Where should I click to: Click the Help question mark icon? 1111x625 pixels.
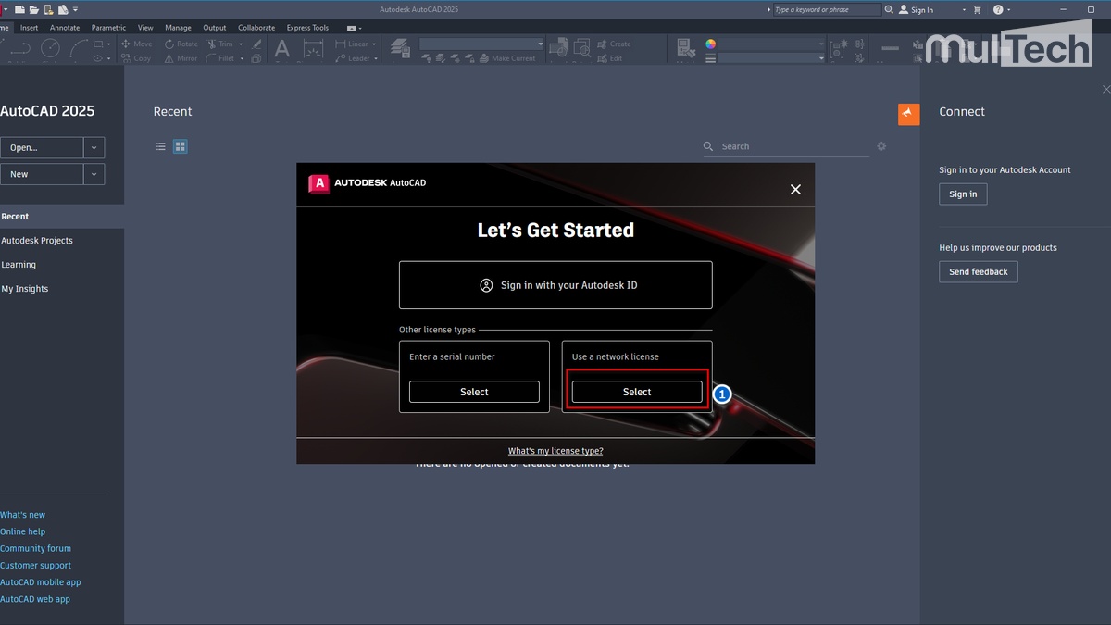tap(998, 9)
